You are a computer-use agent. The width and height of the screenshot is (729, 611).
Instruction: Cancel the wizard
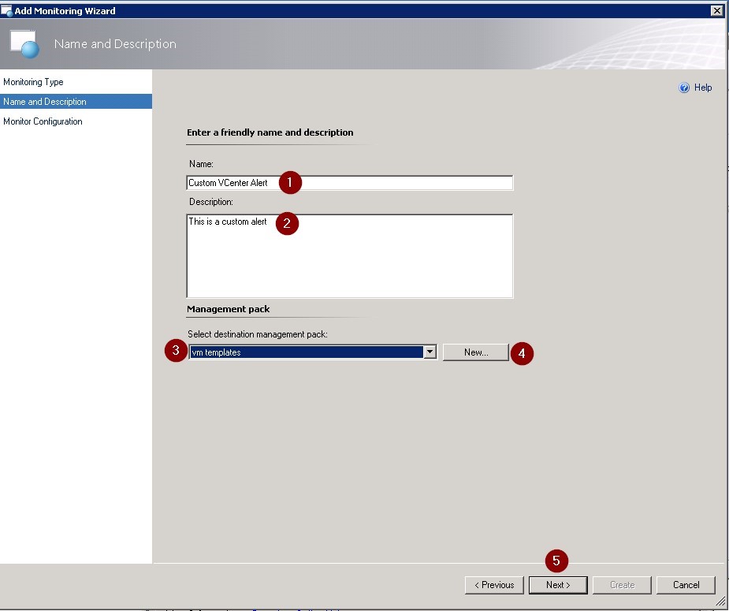point(686,585)
